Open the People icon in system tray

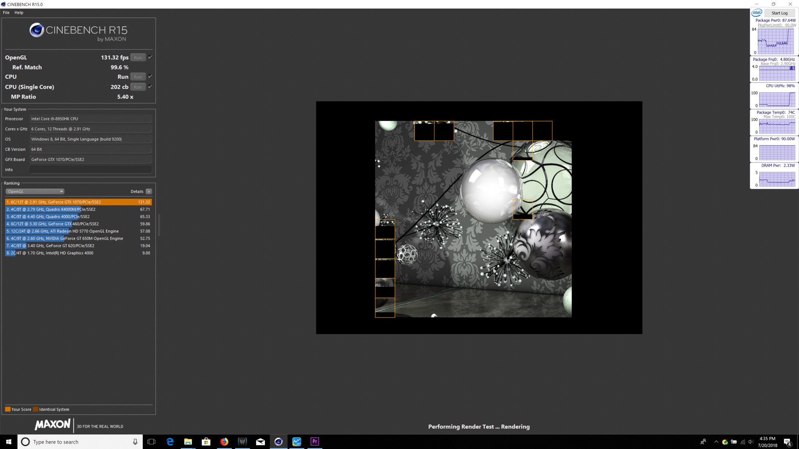pos(703,442)
